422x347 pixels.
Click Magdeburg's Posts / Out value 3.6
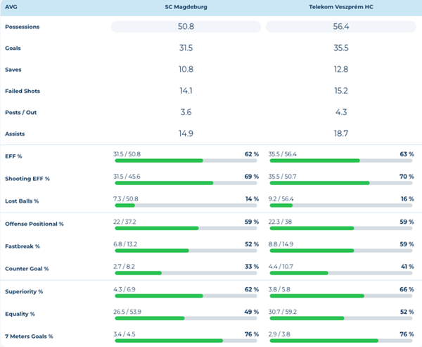pos(186,111)
